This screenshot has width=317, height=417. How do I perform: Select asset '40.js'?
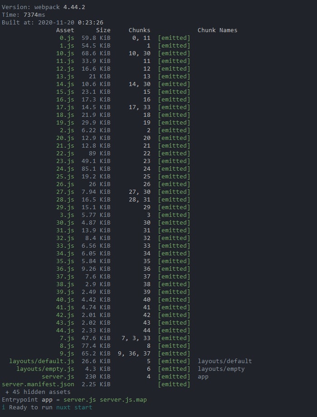(x=65, y=300)
